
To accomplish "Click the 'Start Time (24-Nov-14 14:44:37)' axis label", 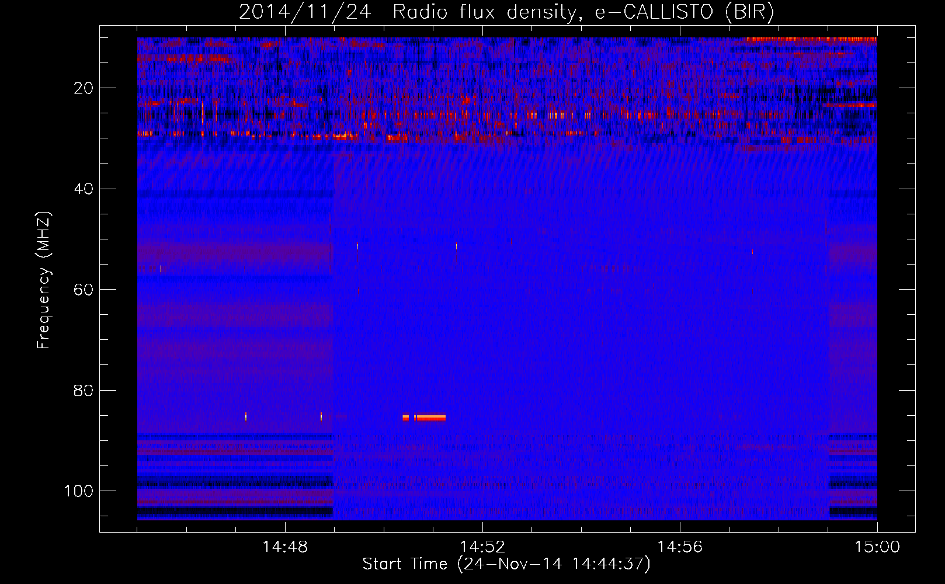I will (x=506, y=564).
